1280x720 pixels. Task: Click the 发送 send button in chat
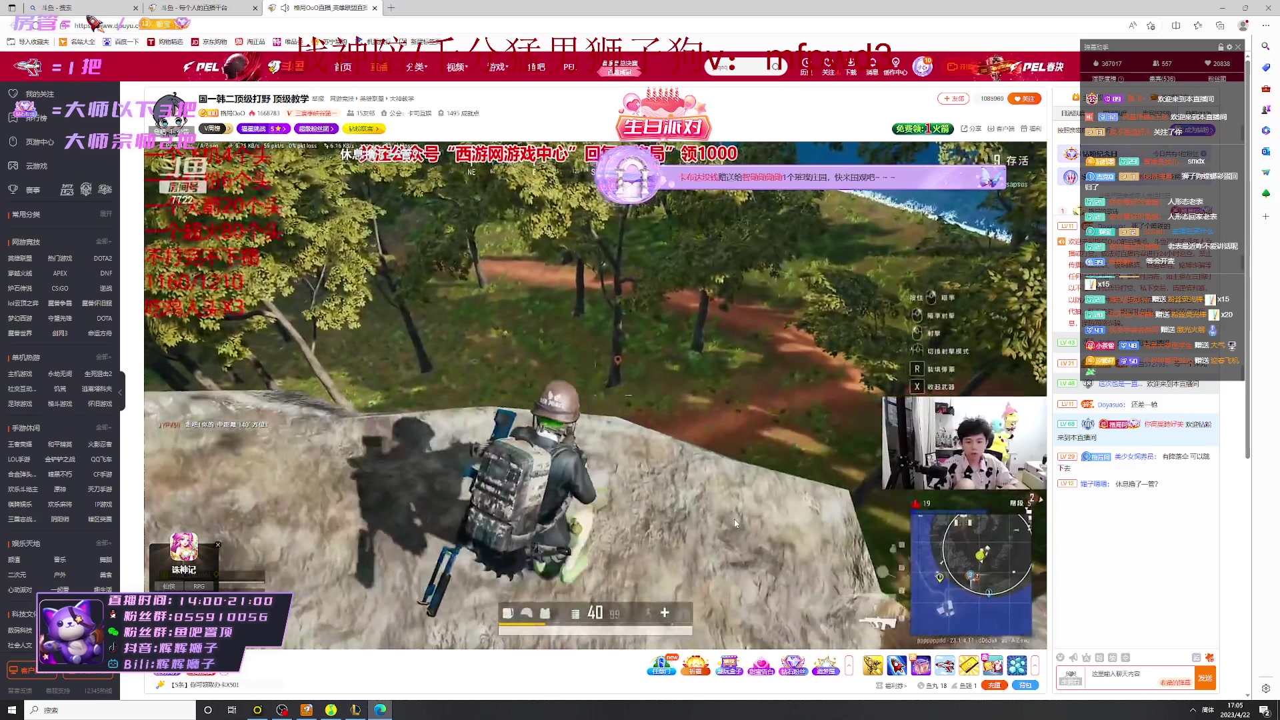[1205, 678]
